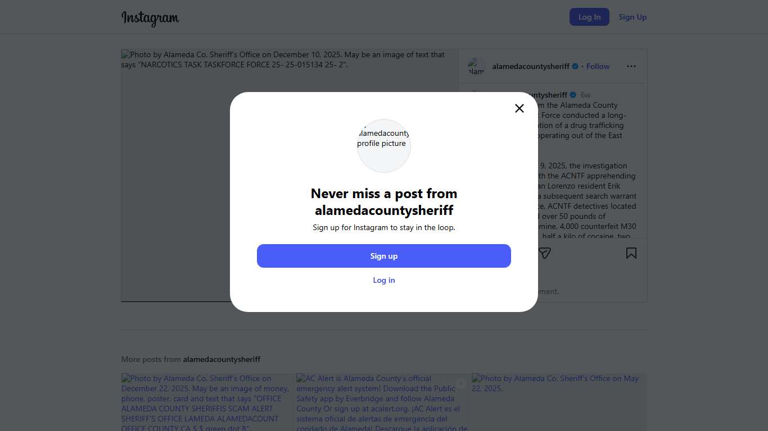The height and width of the screenshot is (431, 768).
Task: Open the May 22, 2025 post thumbnail
Action: coord(559,402)
